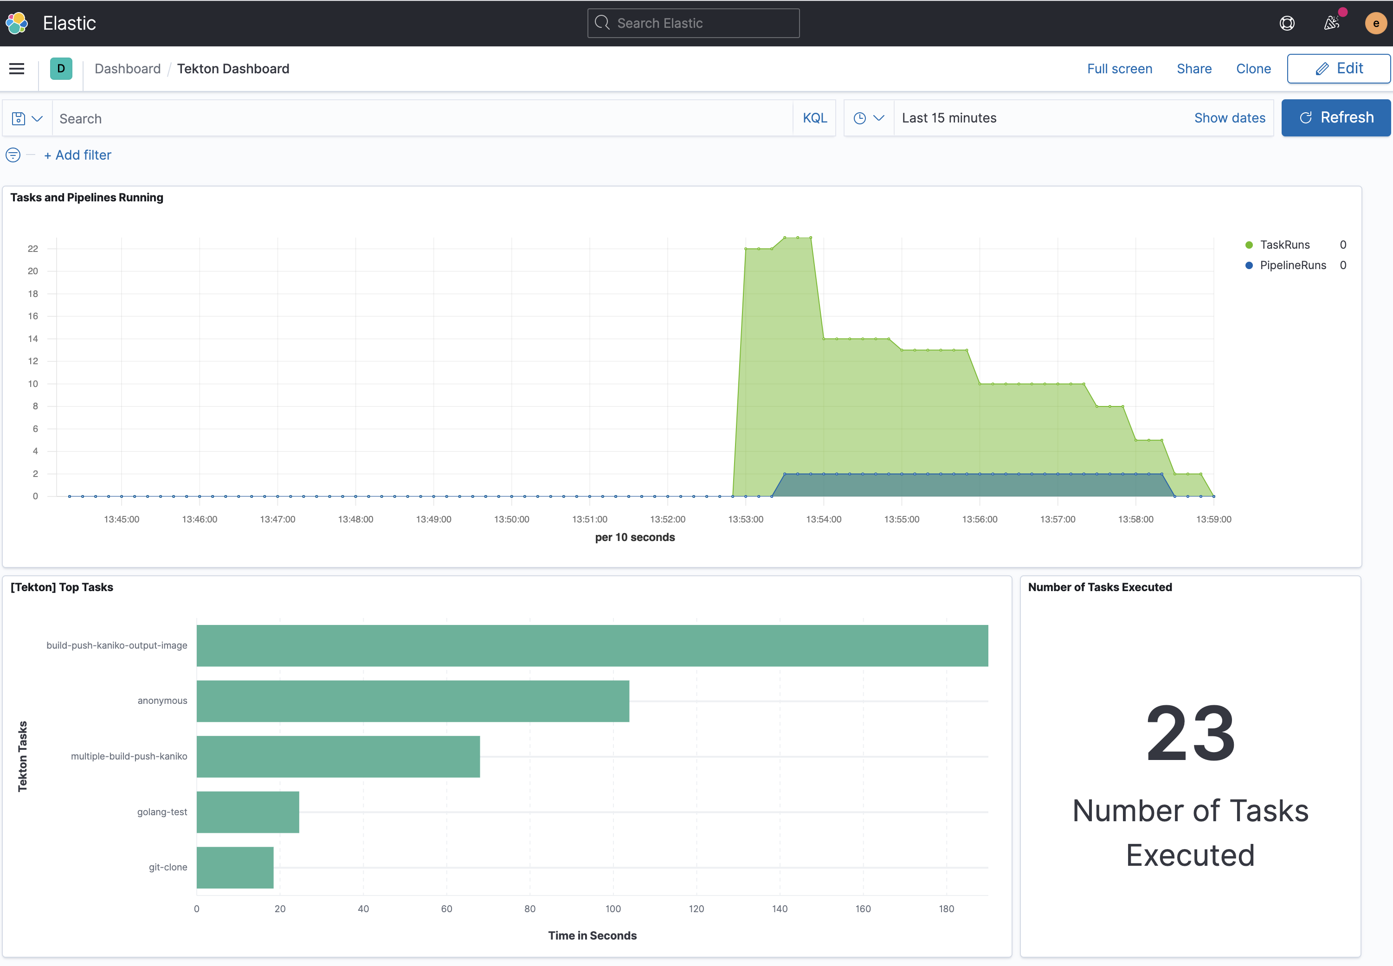Click the 13:59:00 time axis tick

pos(1213,519)
